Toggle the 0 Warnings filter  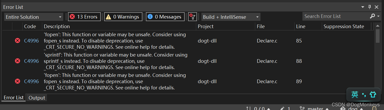coord(123,17)
